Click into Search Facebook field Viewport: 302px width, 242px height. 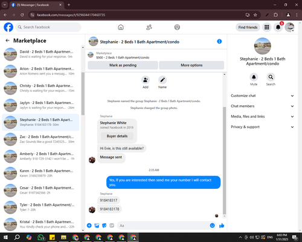[48, 27]
